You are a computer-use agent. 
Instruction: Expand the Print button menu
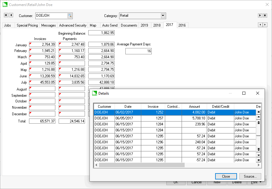pyautogui.click(x=261, y=182)
